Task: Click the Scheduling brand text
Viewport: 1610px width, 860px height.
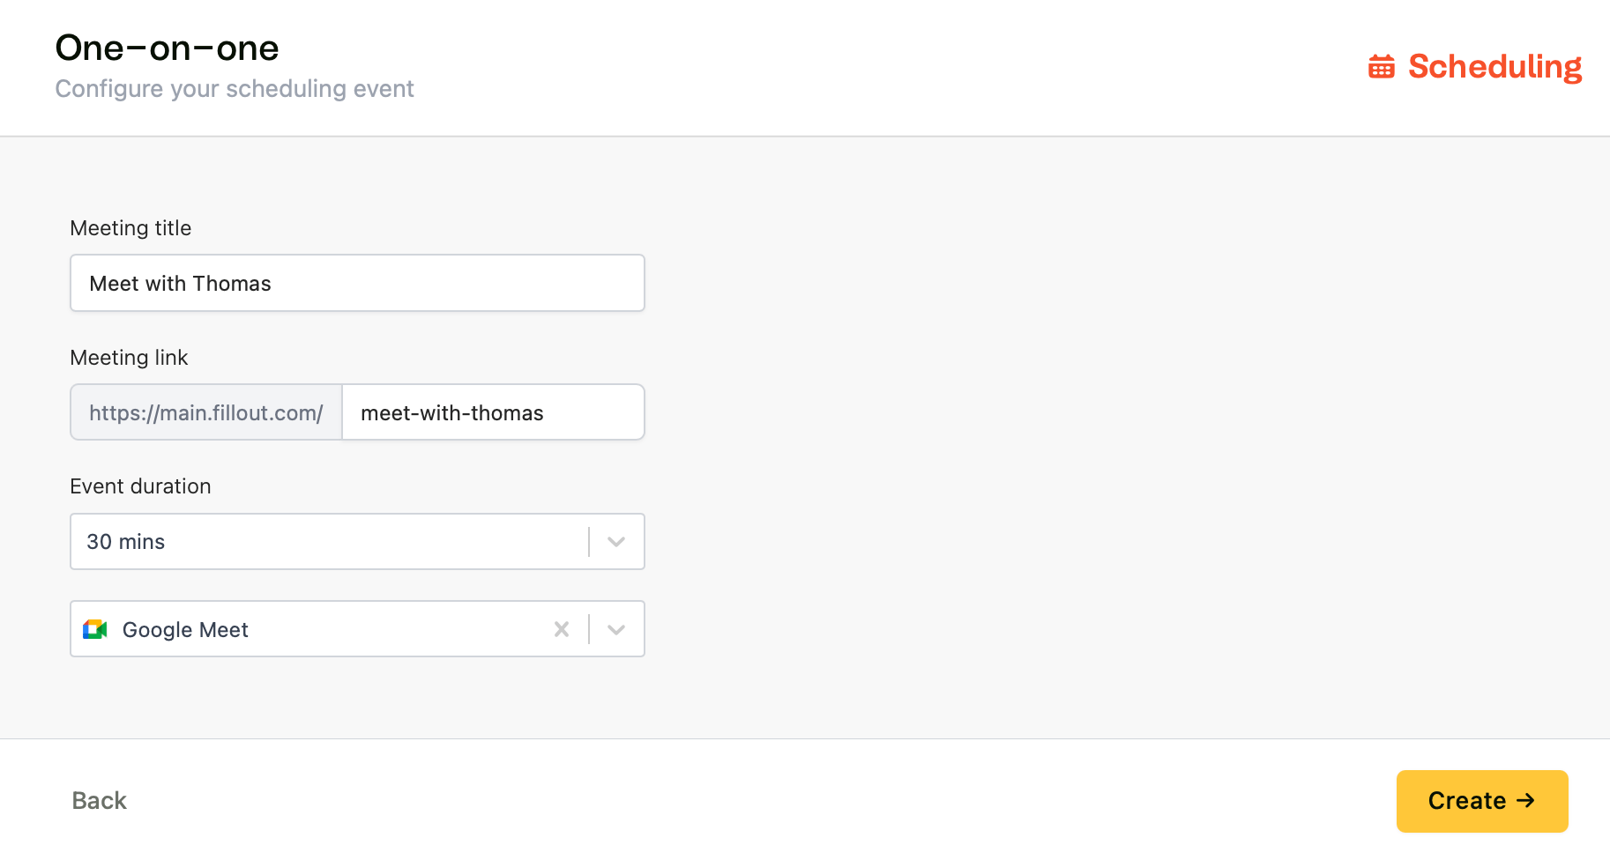Action: (x=1494, y=67)
